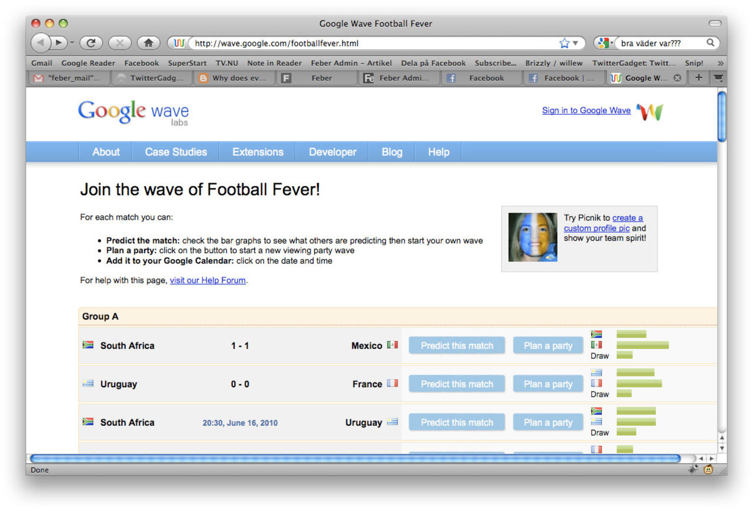Click the France flag icon
753x511 pixels.
click(393, 384)
